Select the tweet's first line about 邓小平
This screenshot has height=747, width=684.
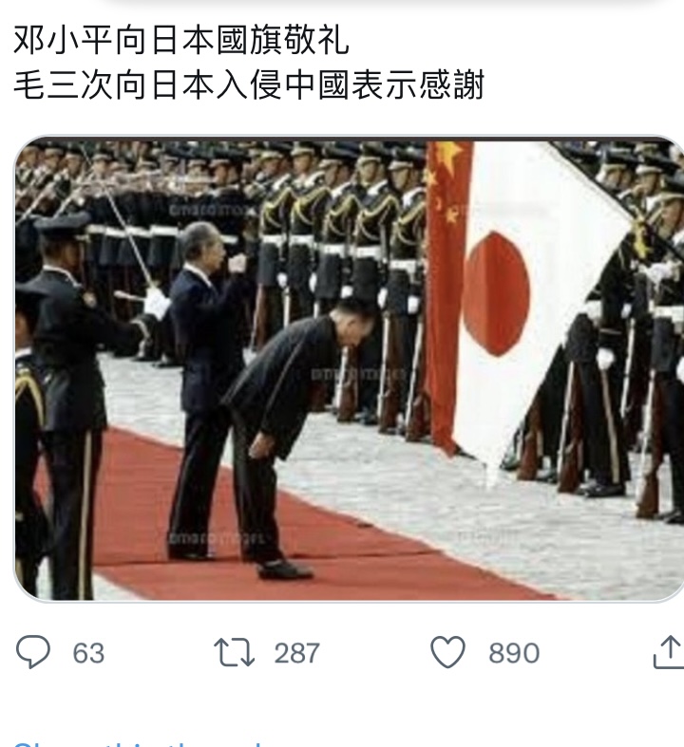(x=181, y=40)
